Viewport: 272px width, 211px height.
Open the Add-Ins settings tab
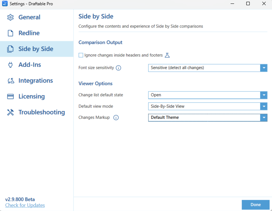tap(37, 65)
